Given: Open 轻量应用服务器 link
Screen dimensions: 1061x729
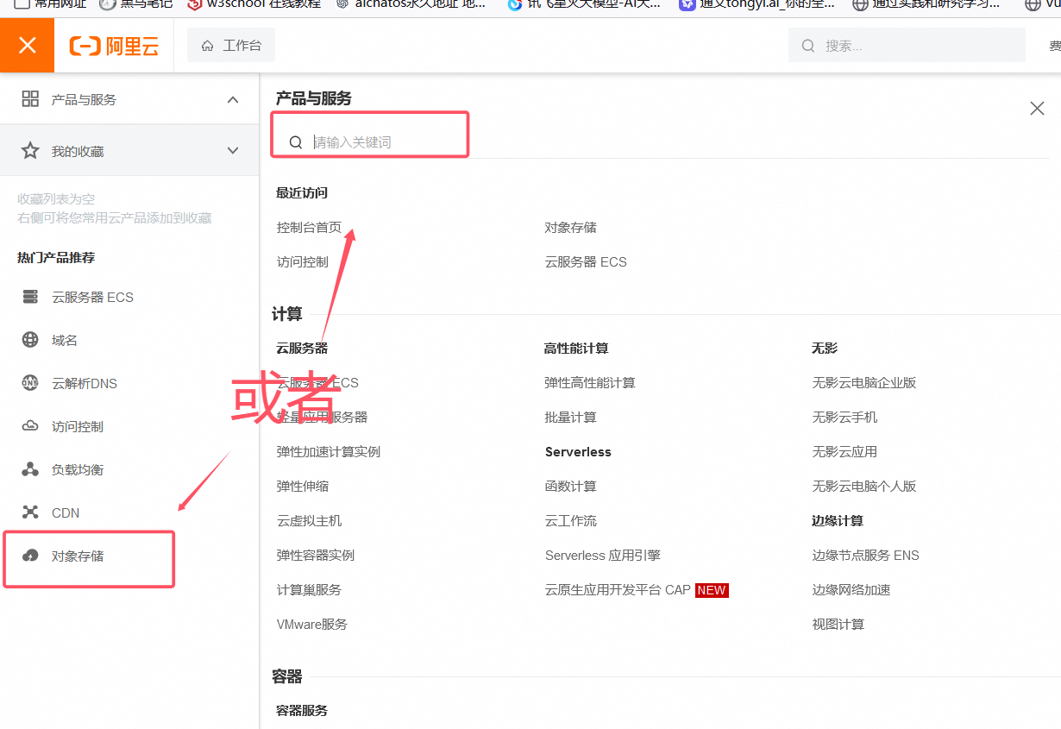Looking at the screenshot, I should 322,418.
